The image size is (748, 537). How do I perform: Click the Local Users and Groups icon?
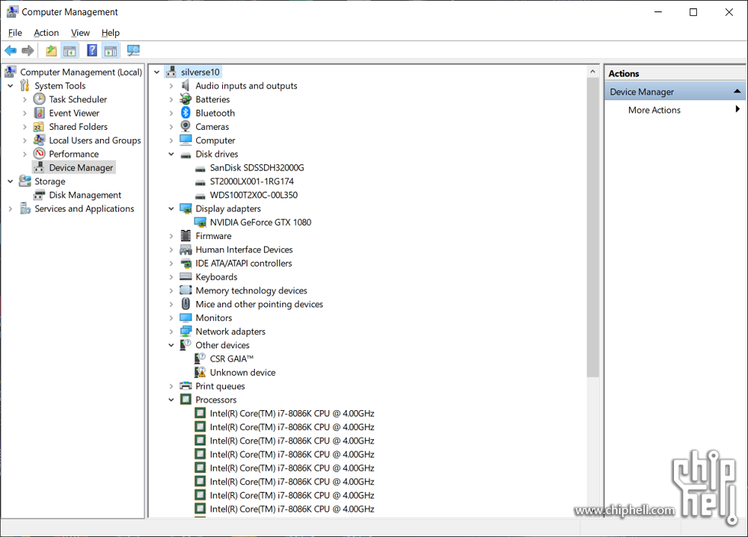click(39, 141)
